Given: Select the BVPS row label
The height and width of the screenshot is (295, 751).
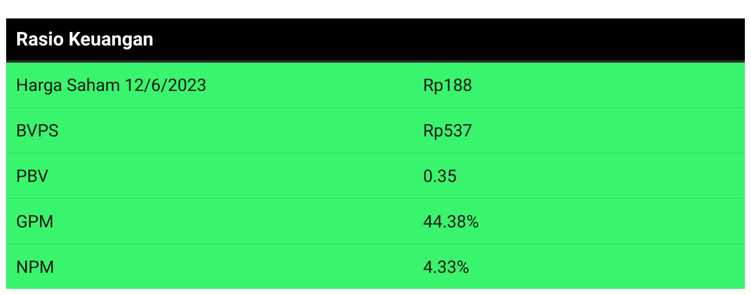Looking at the screenshot, I should coord(37,131).
